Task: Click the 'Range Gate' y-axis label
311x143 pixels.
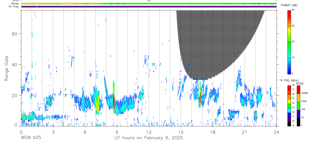Action: 7,69
